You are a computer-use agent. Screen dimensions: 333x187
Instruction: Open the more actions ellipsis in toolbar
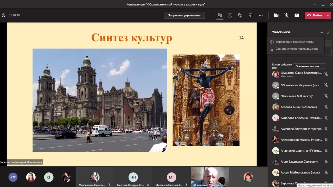[x=261, y=15]
